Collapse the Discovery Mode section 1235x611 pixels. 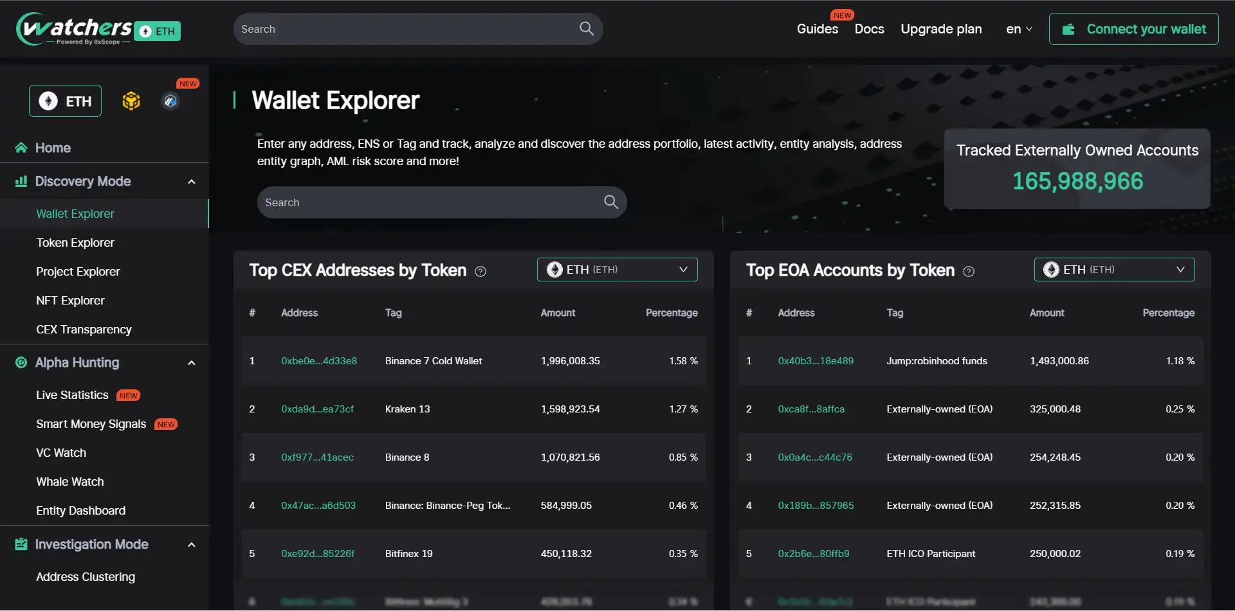click(x=191, y=182)
